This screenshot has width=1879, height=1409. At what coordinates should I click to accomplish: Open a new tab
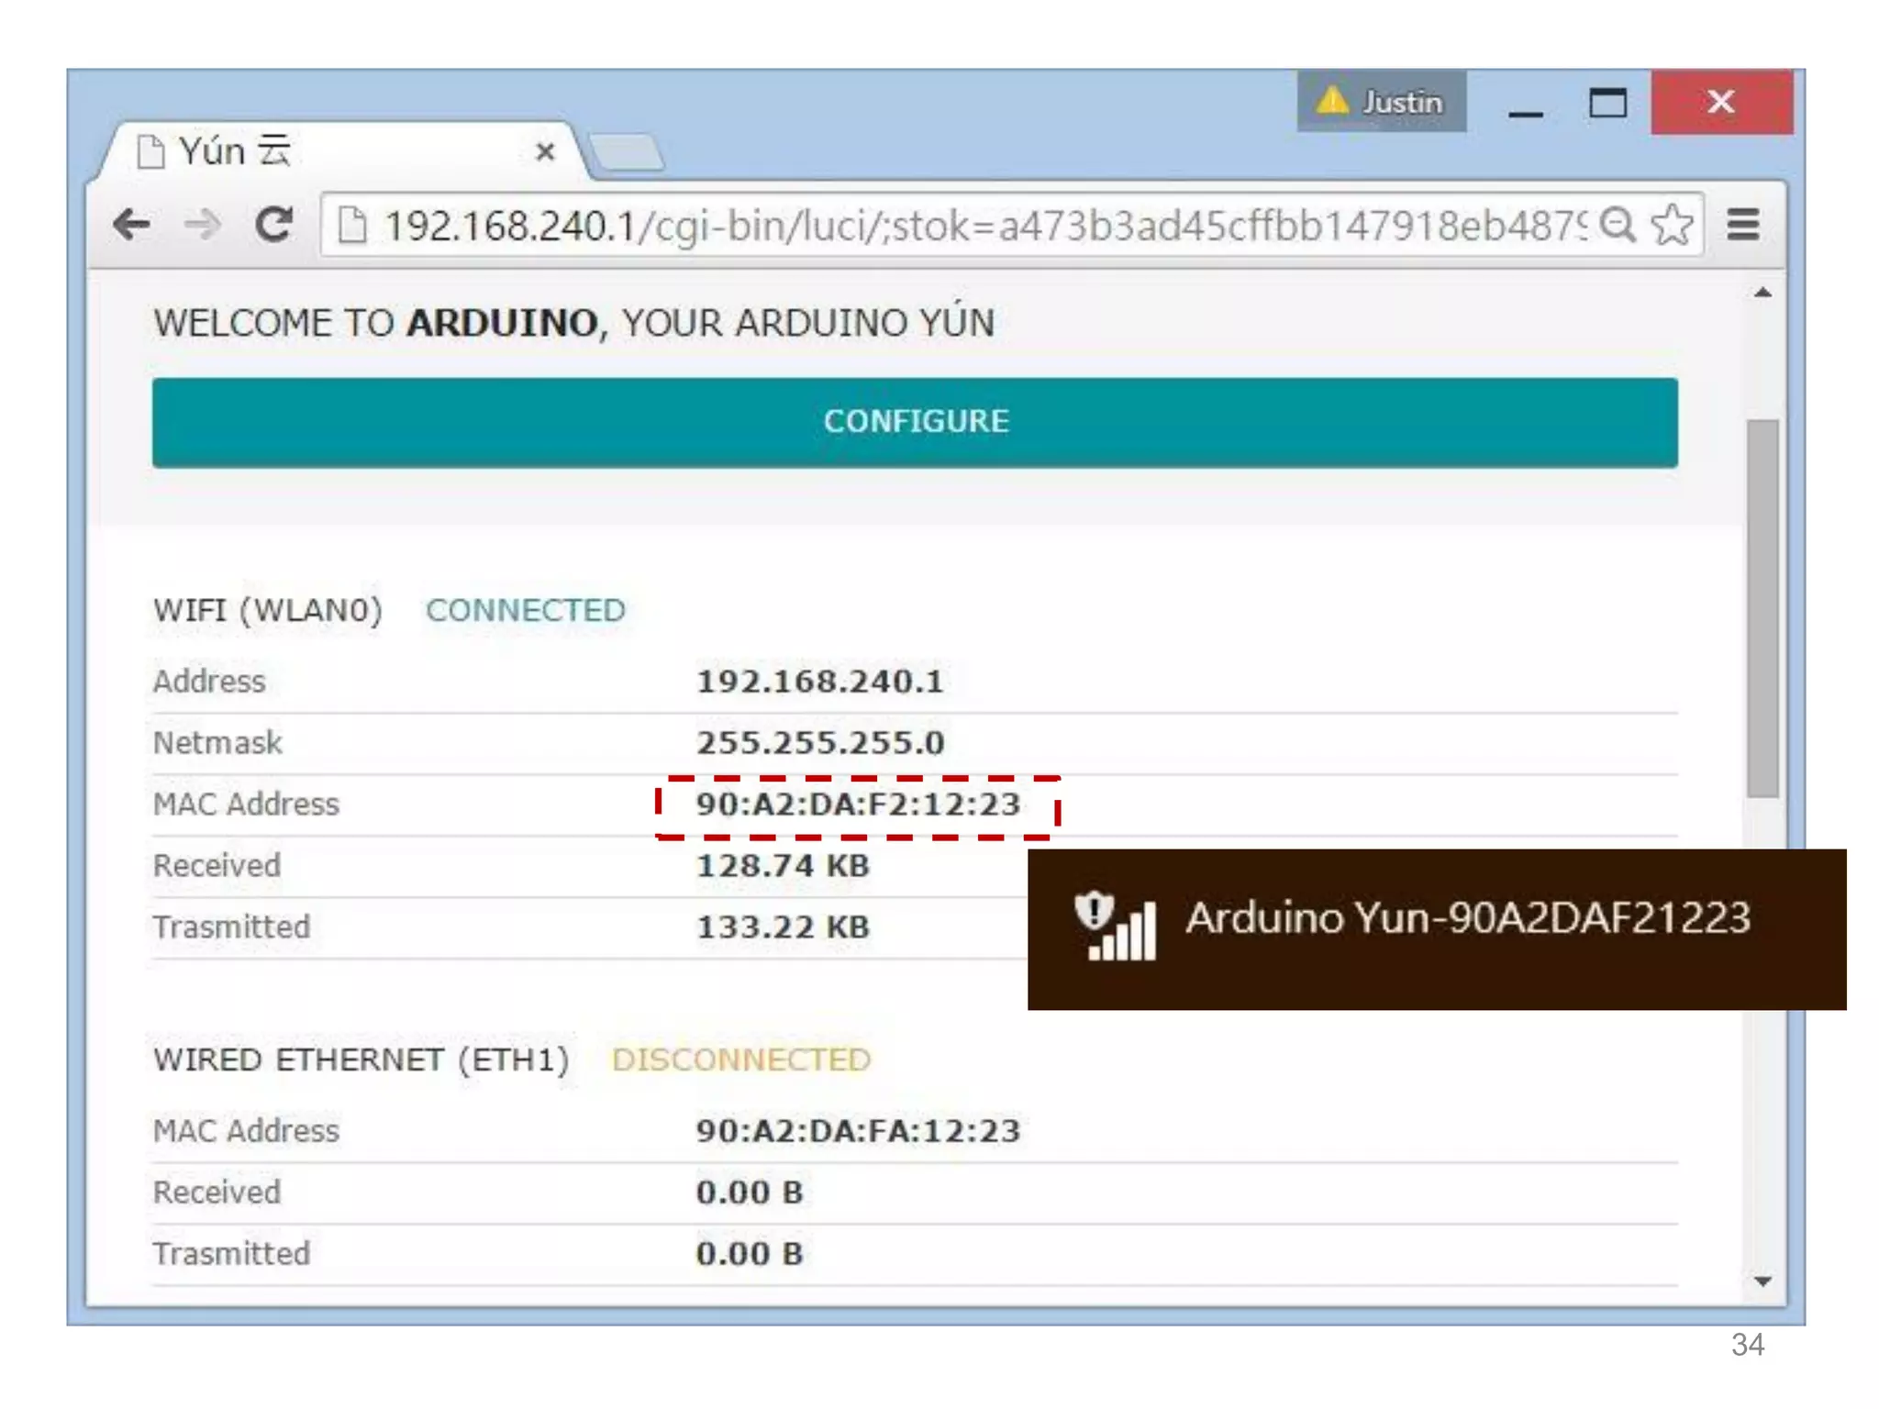pyautogui.click(x=627, y=152)
